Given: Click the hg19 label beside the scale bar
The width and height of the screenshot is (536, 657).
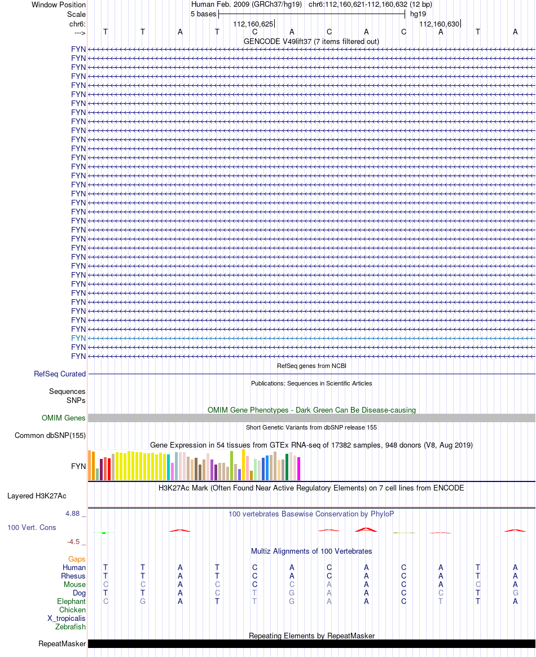Looking at the screenshot, I should [x=418, y=14].
